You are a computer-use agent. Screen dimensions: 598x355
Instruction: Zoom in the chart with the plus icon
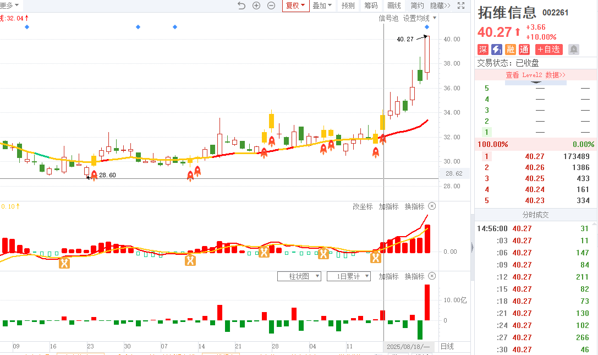point(256,6)
